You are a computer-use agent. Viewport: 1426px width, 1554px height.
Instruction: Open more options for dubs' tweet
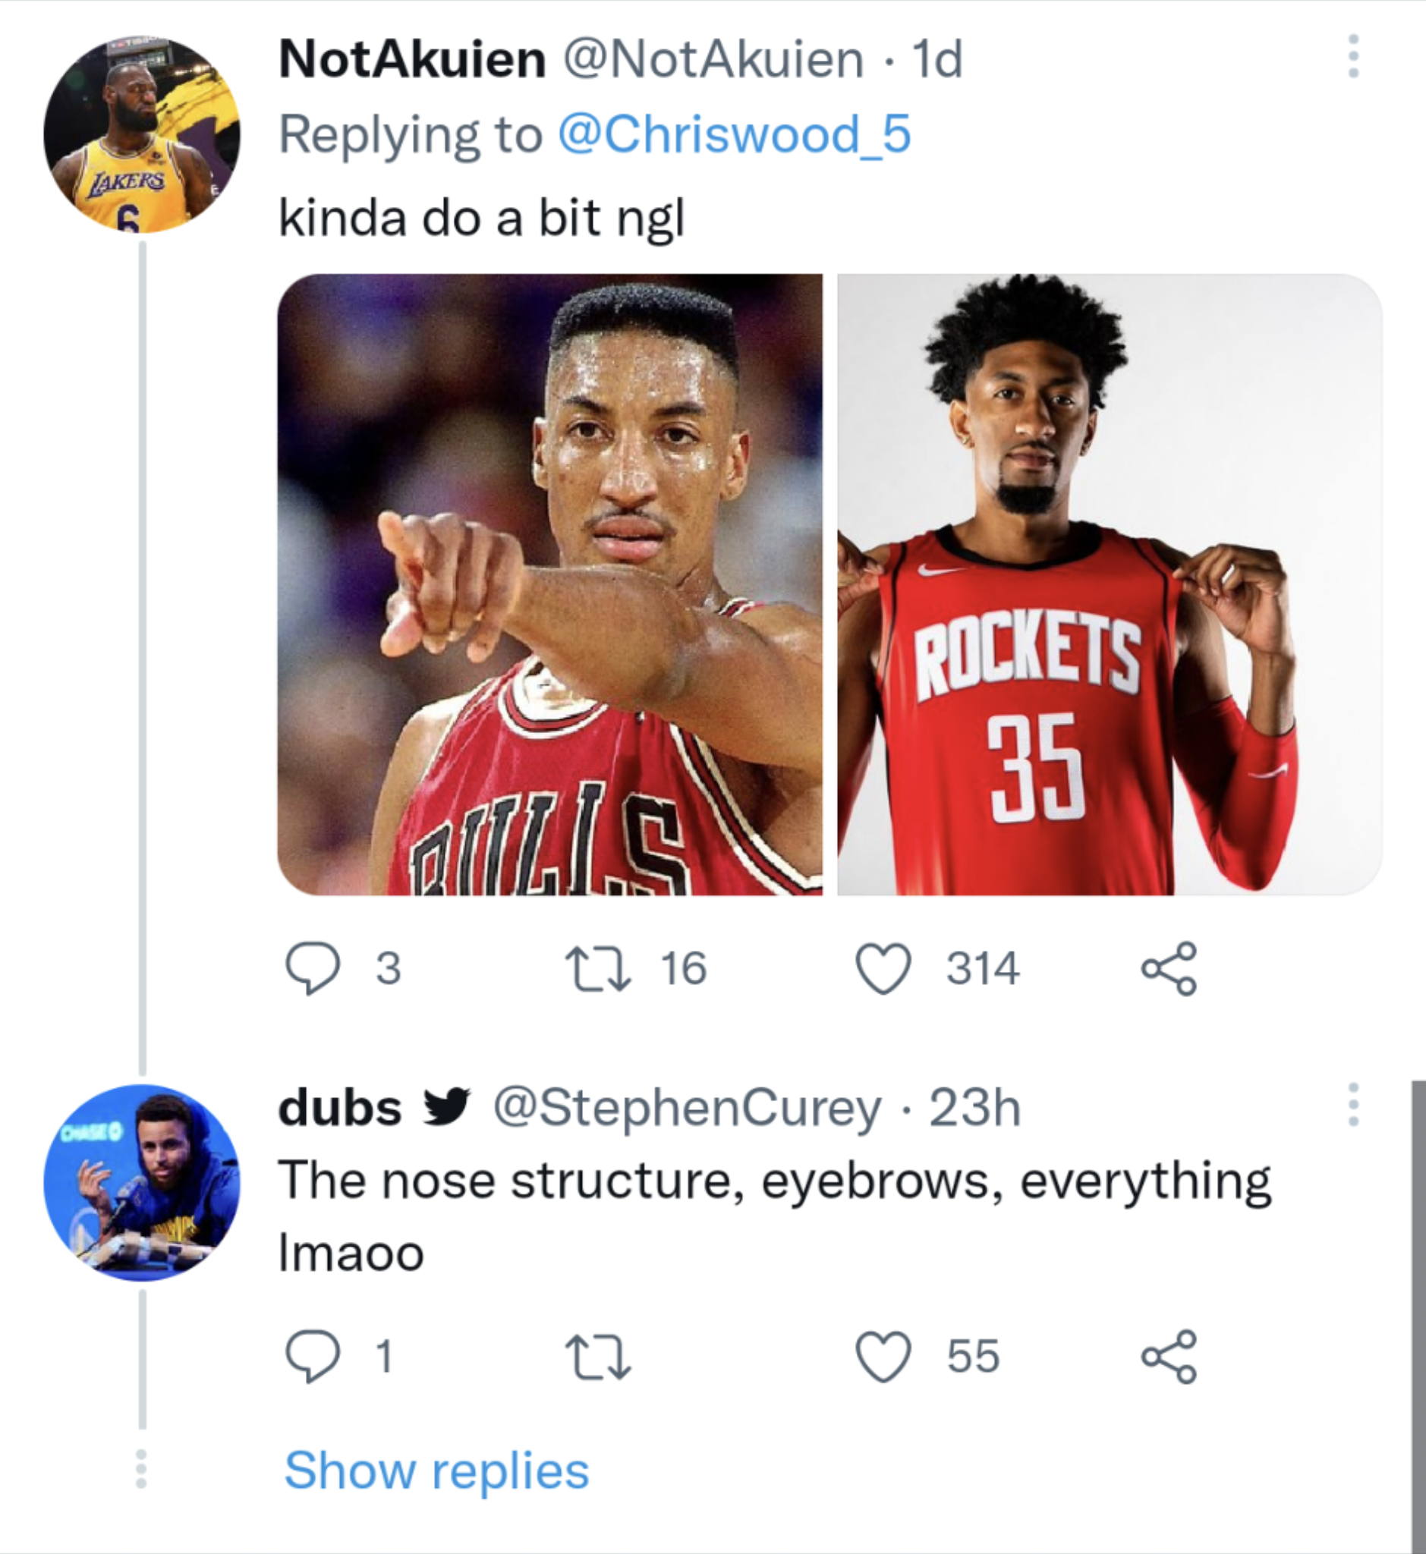(1352, 1104)
